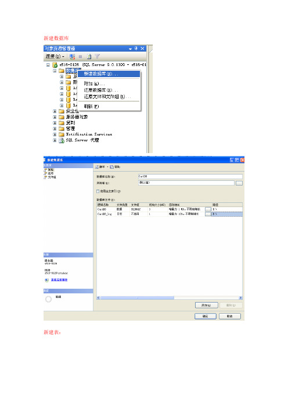This screenshot has width=288, height=407.
Task: Click the stop square icon in Object Explorer toolbar
Action: point(81,56)
